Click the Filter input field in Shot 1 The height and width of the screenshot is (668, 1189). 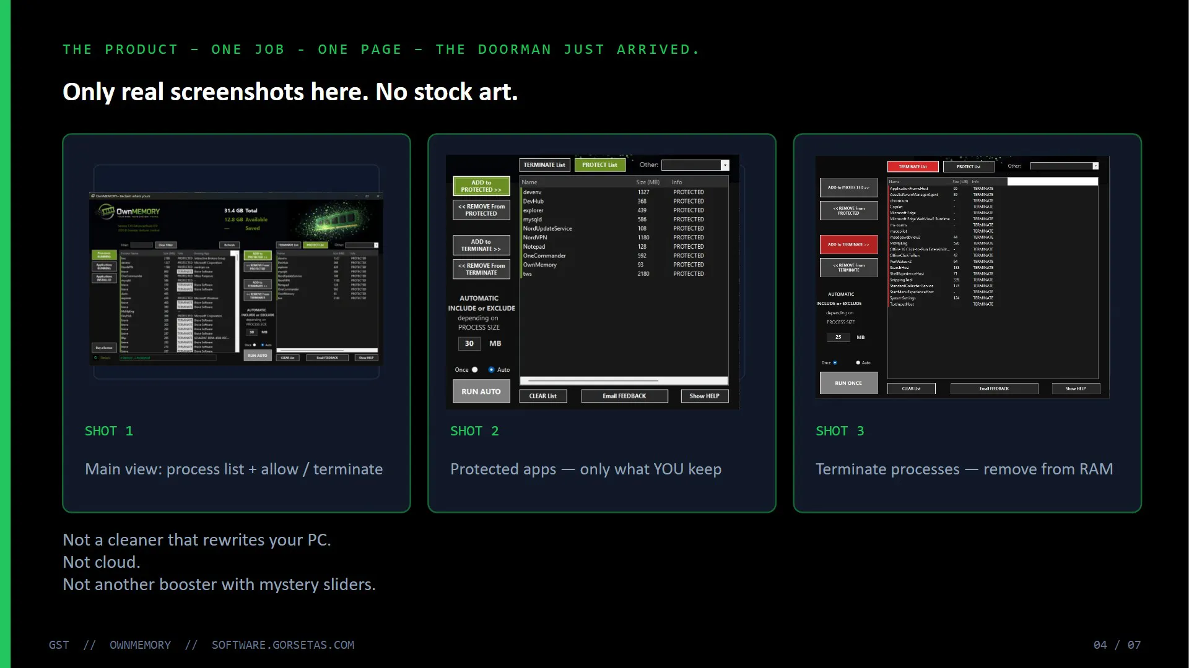click(142, 245)
